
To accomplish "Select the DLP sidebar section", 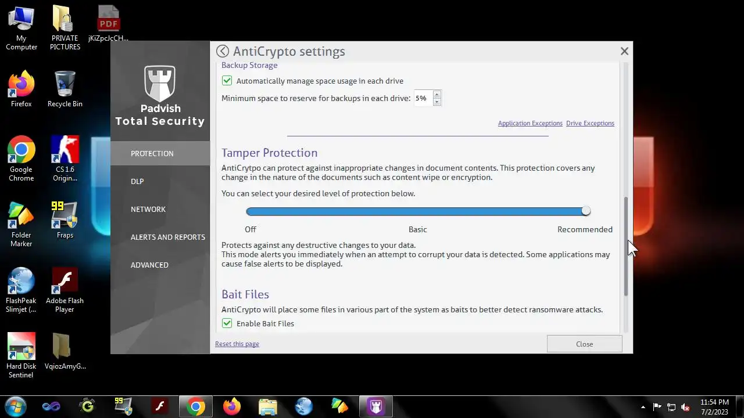I will pos(160,181).
